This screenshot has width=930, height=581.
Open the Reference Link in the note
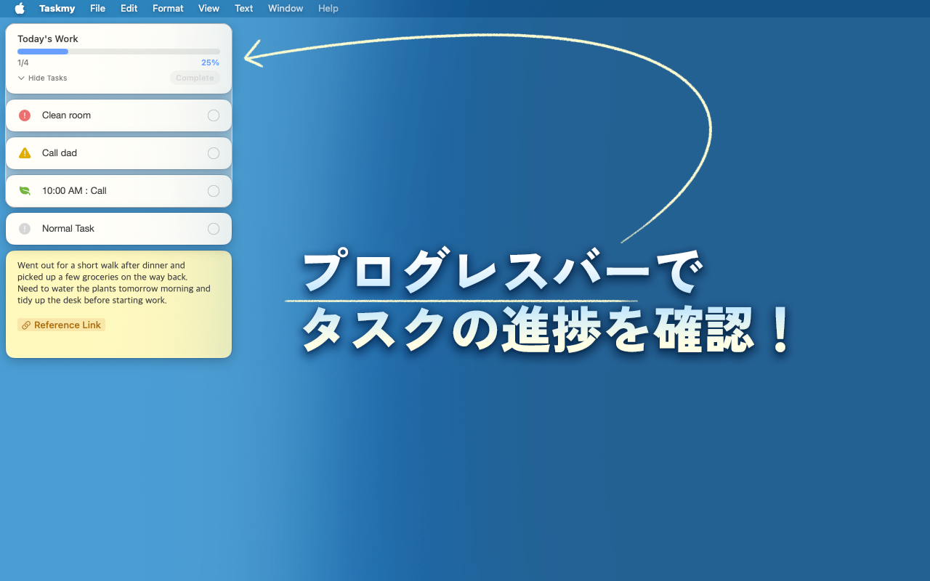tap(67, 325)
